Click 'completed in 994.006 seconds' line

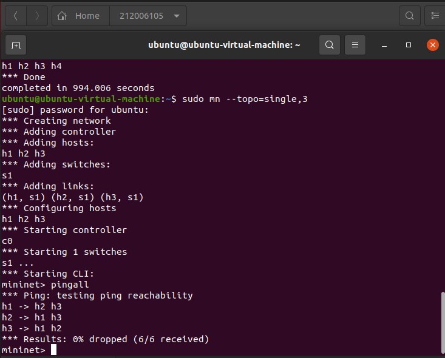pyautogui.click(x=78, y=88)
